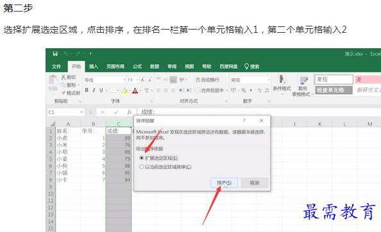Click Merge and Center (合并后居中) button

tap(210, 91)
